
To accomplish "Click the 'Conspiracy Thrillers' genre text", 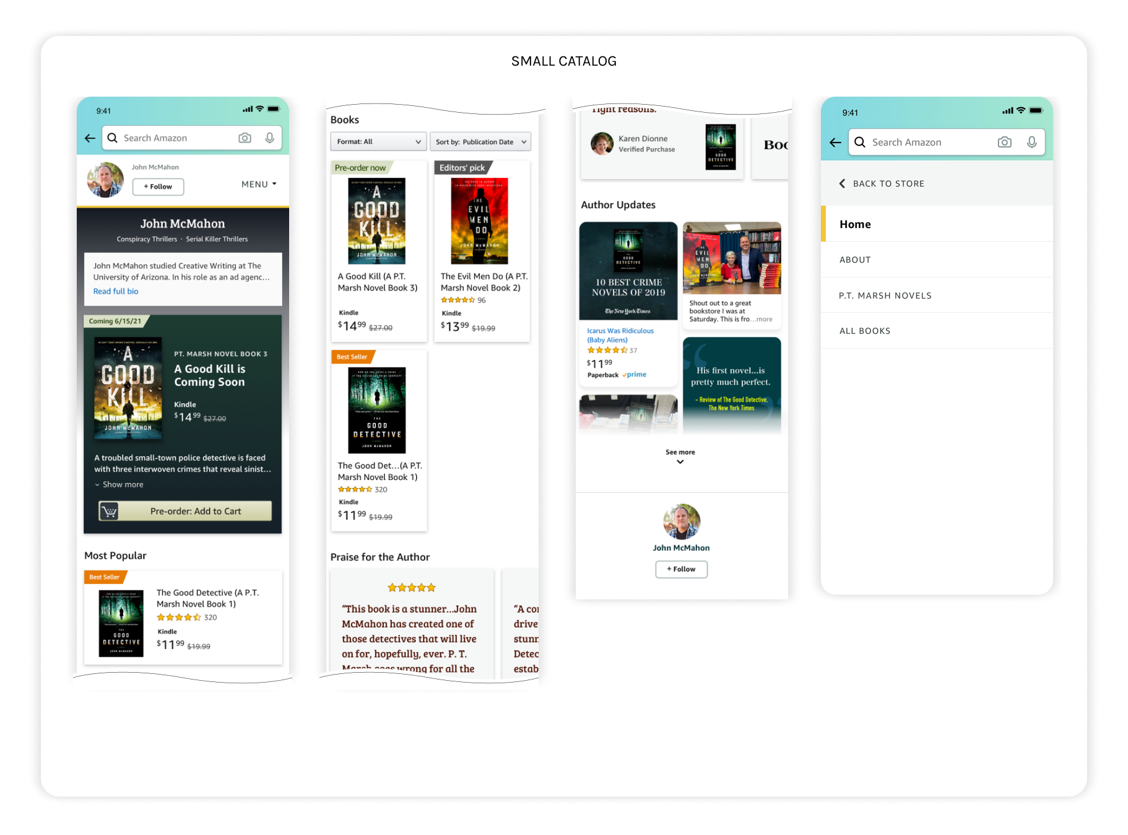I will pos(147,239).
